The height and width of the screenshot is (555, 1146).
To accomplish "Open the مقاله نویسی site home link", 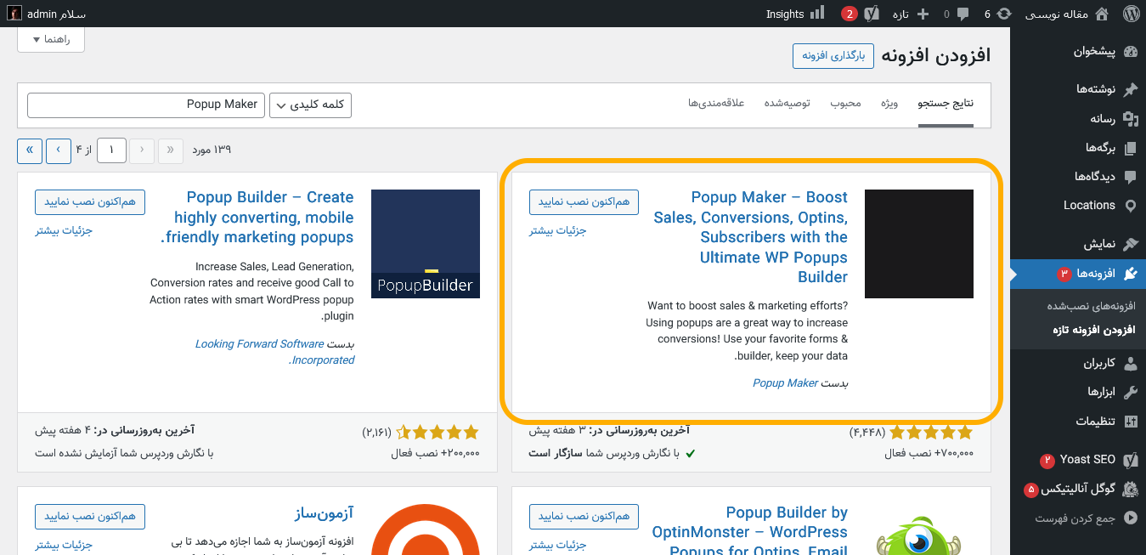I will (1067, 14).
